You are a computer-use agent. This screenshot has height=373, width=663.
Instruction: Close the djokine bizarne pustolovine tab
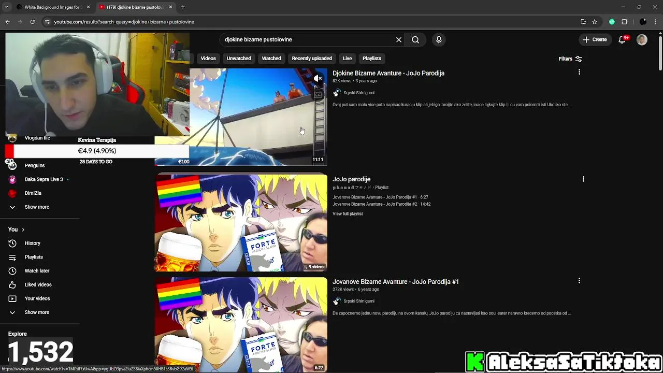(170, 7)
